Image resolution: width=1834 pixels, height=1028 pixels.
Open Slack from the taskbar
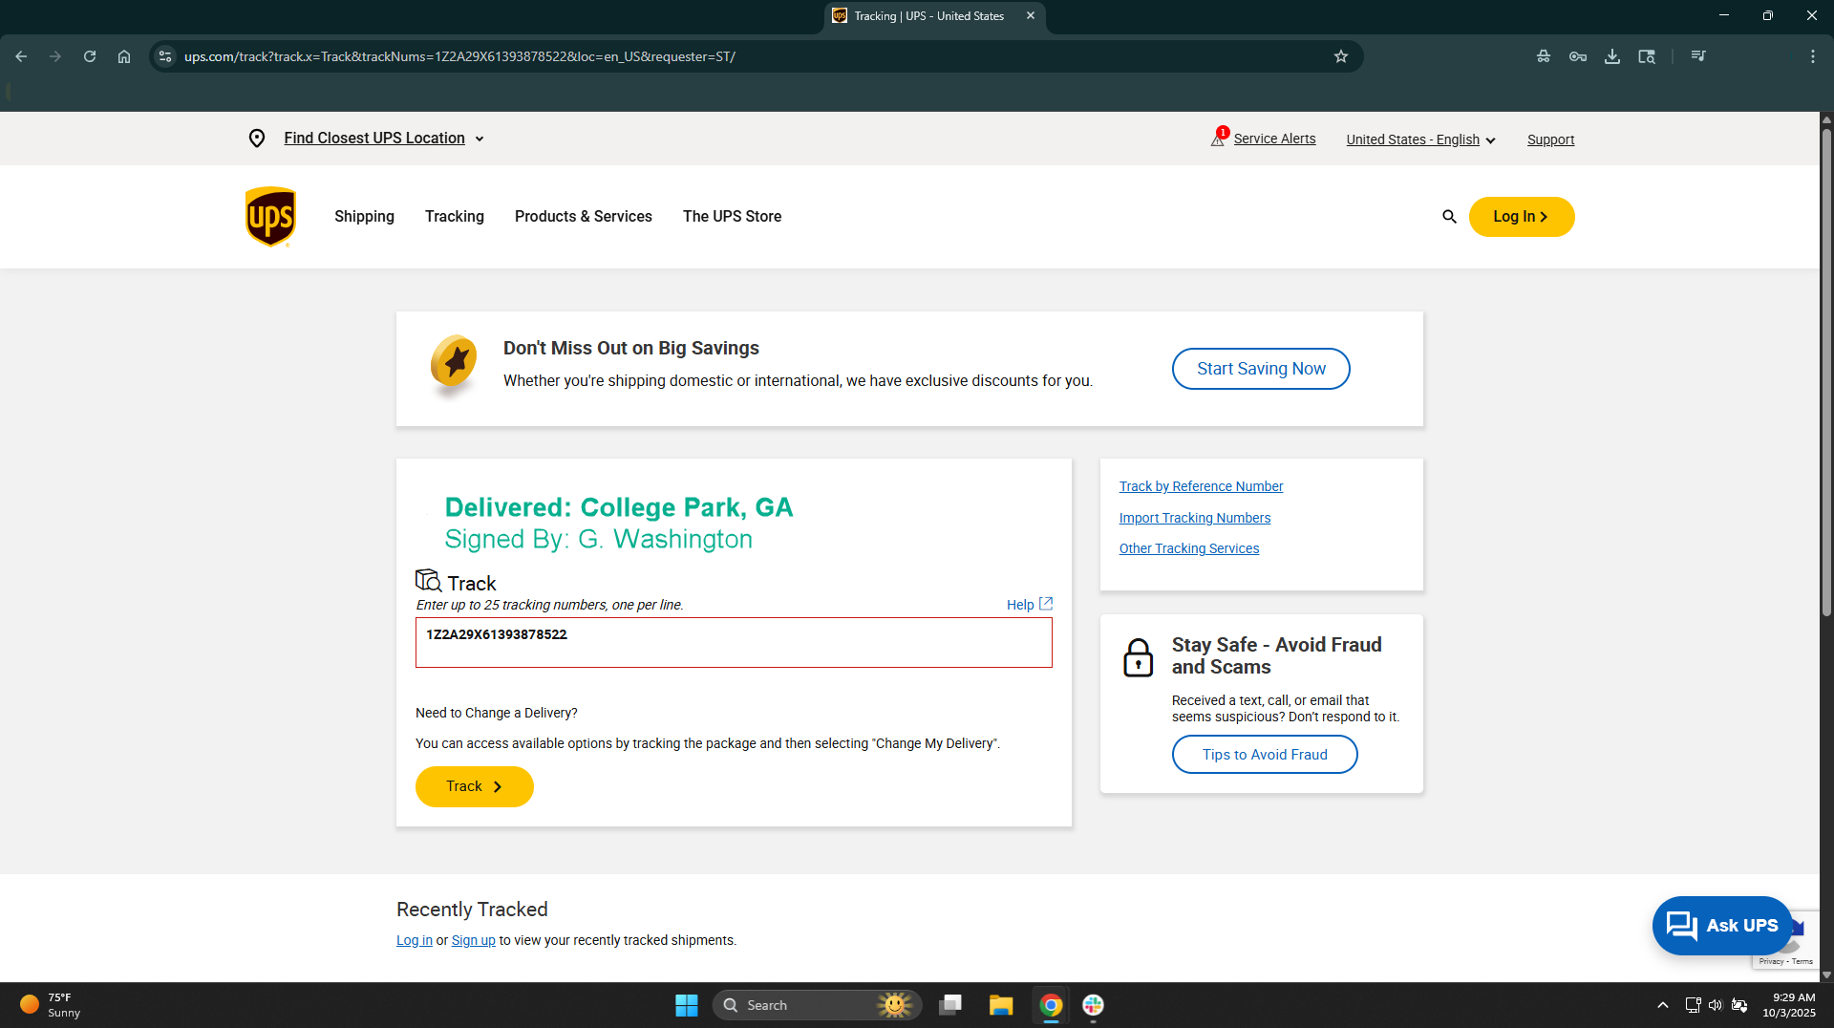(x=1094, y=1005)
